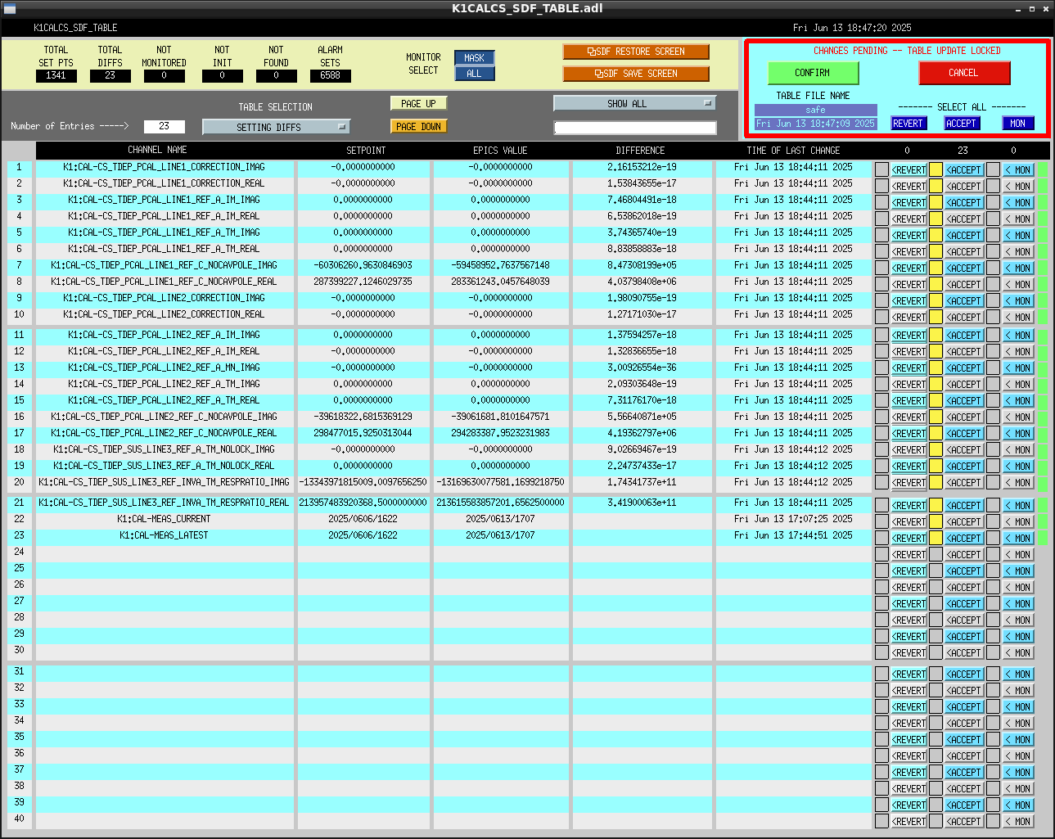The image size is (1055, 839).
Task: Open the SDF SAVE SCREEN related display
Action: coord(636,74)
